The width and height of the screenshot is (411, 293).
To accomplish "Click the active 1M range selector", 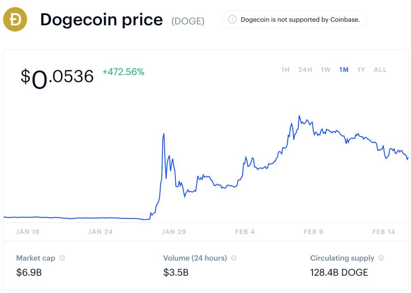I will point(343,69).
